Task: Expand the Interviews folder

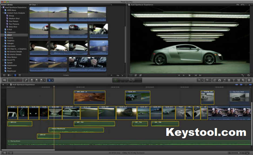Action: click(x=3, y=46)
